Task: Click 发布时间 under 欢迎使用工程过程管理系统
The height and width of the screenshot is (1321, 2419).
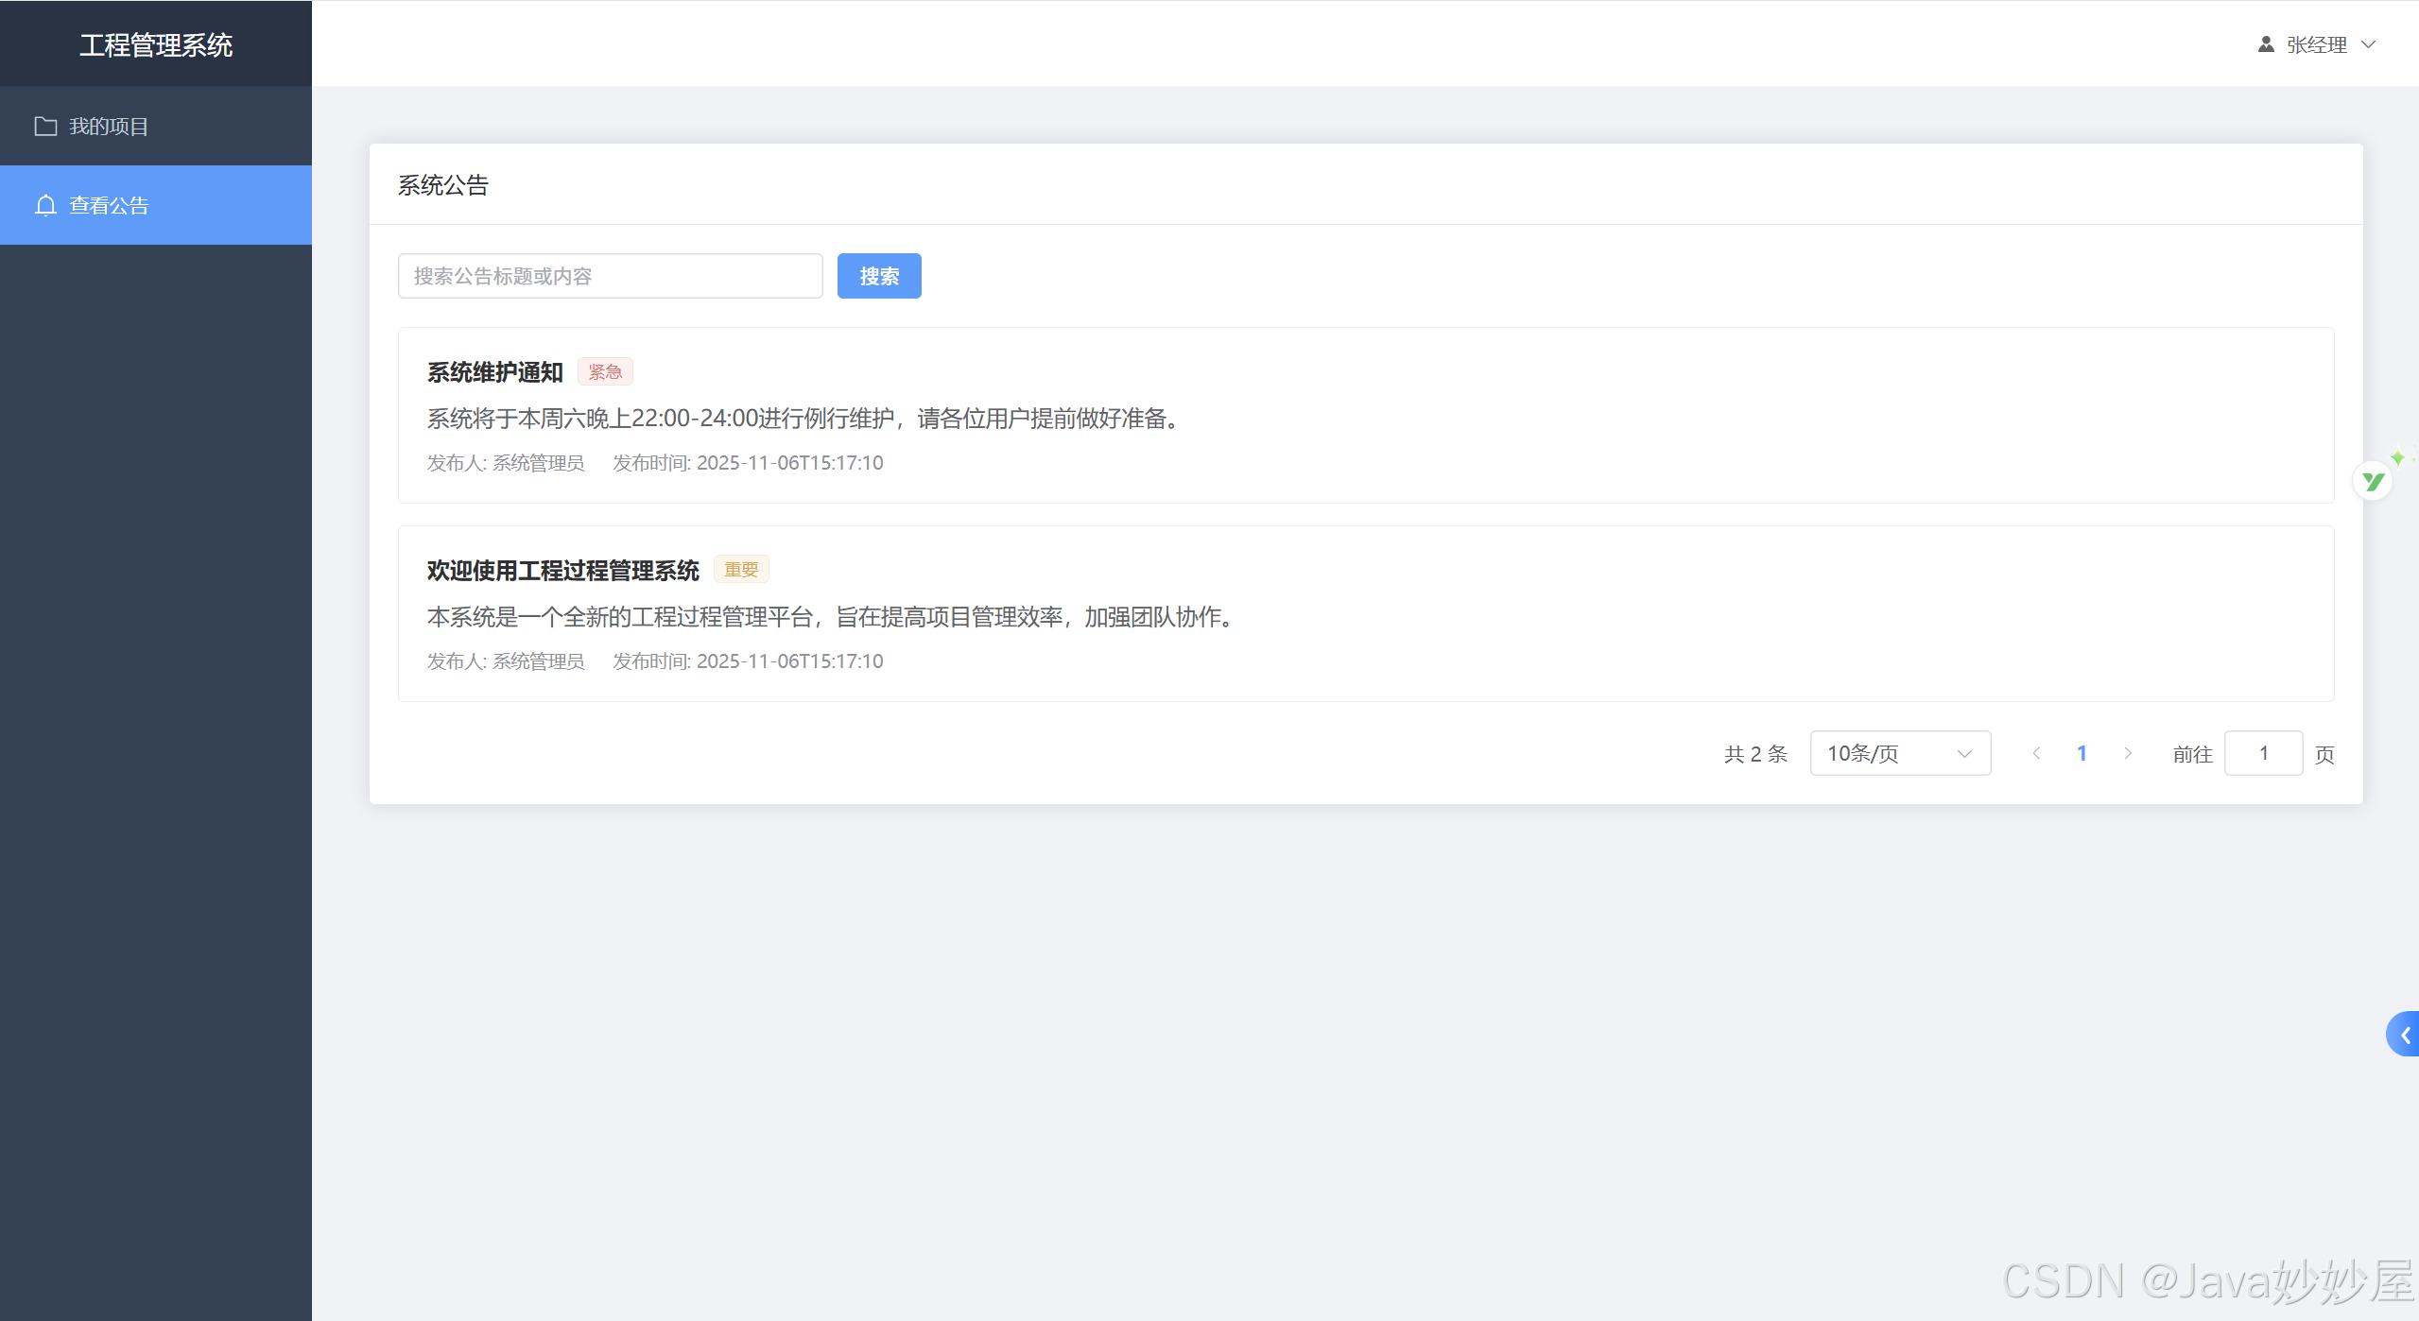Action: tap(748, 661)
